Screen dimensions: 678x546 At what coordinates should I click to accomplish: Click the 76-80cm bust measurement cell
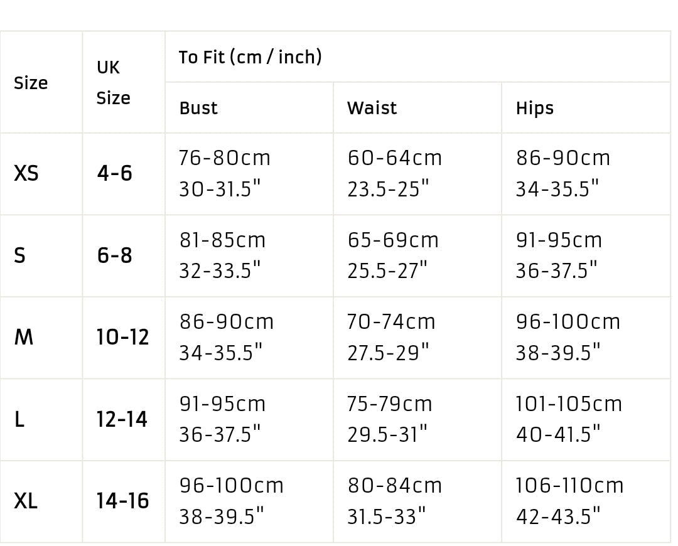point(225,173)
